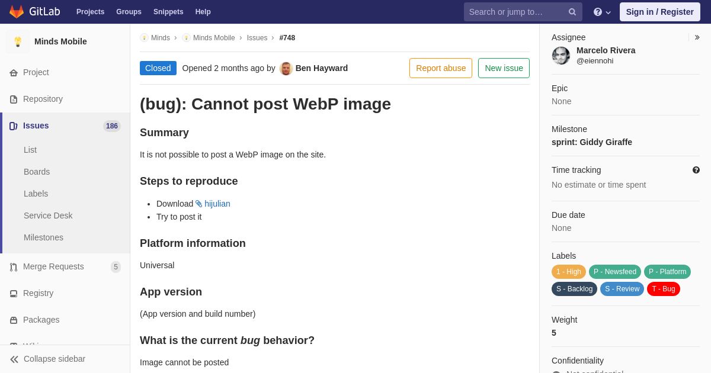
Task: Select the S - Review label
Action: (x=622, y=289)
